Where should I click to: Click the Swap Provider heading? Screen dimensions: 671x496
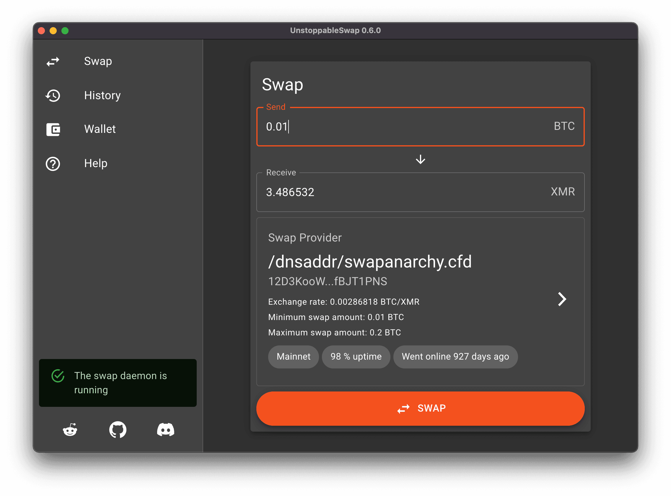[x=305, y=238]
